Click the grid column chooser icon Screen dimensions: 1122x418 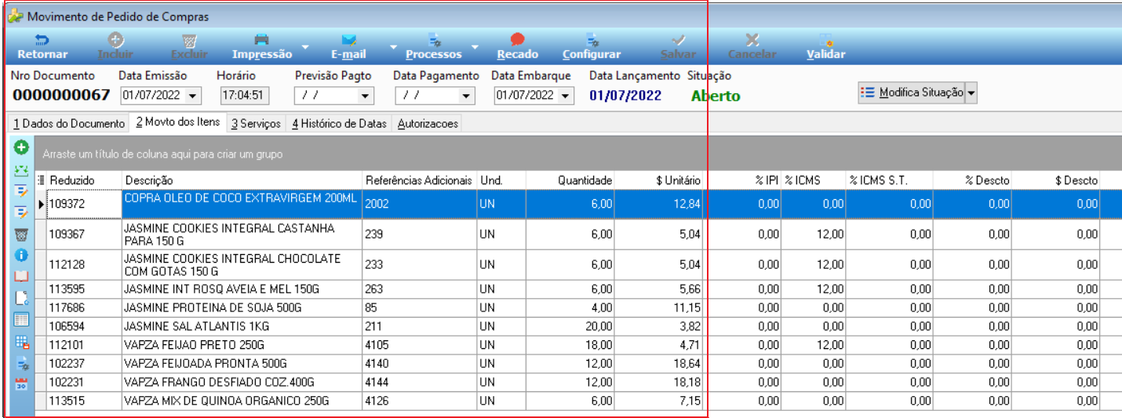(42, 180)
